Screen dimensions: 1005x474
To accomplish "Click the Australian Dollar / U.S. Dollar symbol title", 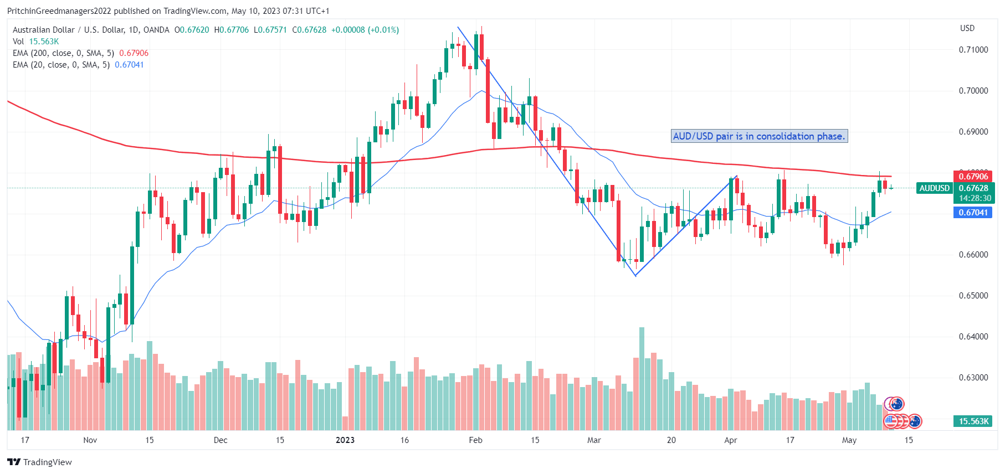I will [91, 30].
